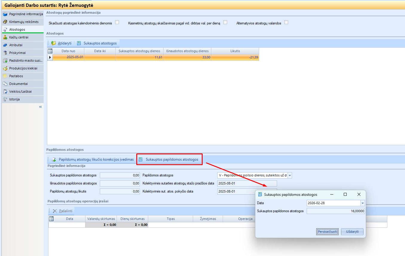Click the Sukauptos atostogos calculator icon

(x=79, y=43)
